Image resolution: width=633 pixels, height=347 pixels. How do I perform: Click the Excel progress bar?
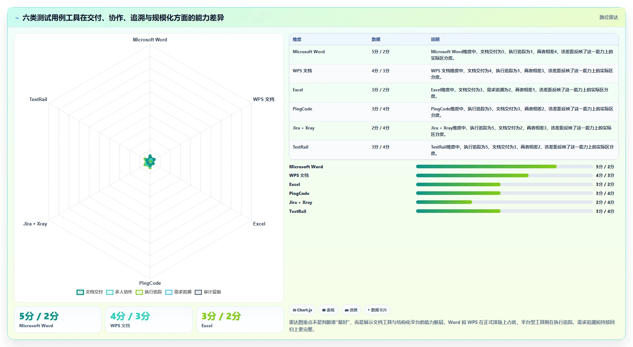[x=504, y=184]
